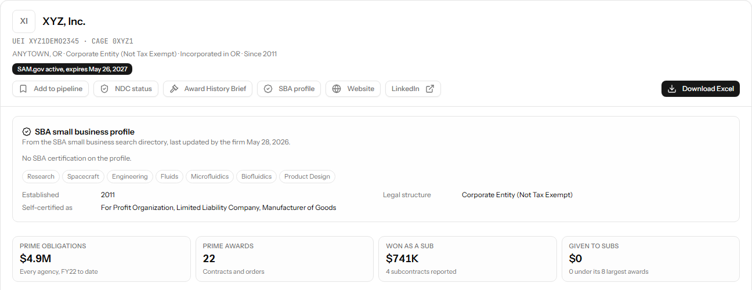Click the gavel icon in Award History Brief
Image resolution: width=752 pixels, height=290 pixels.
point(174,89)
